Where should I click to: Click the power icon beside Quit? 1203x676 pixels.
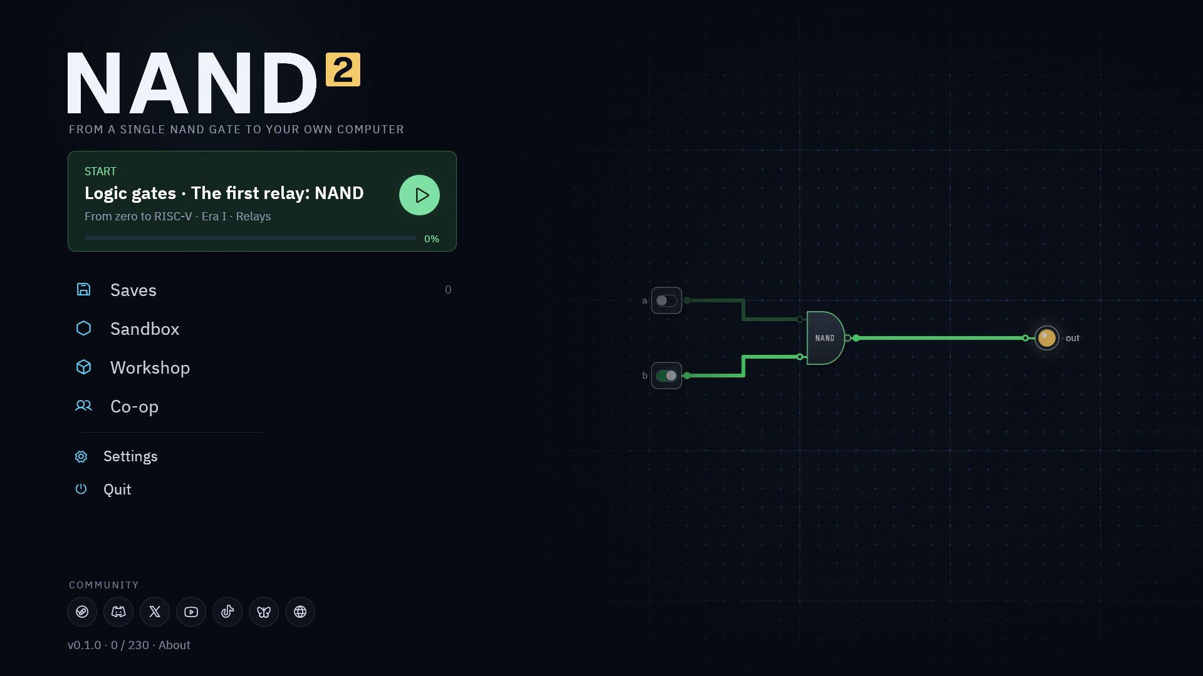[x=81, y=489]
